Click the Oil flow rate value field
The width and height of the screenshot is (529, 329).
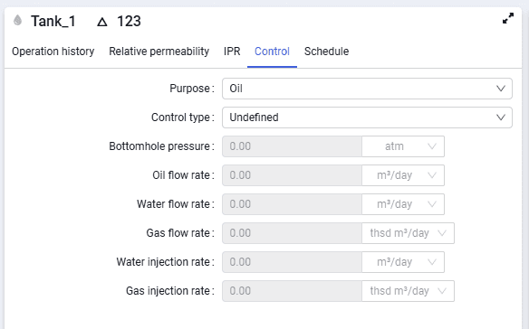coord(292,175)
